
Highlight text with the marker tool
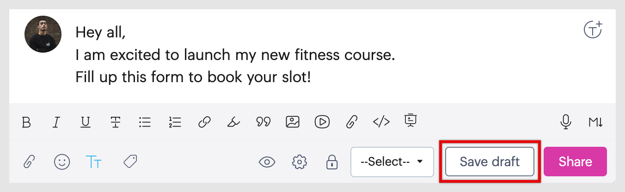coord(233,122)
